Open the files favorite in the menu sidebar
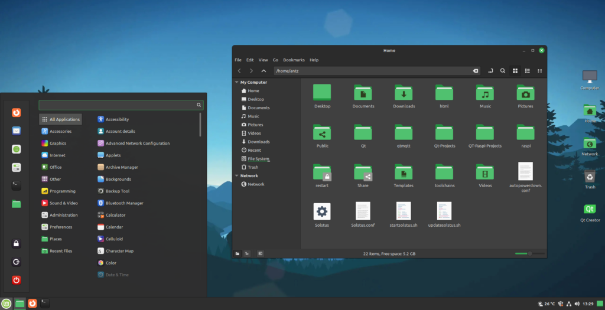The height and width of the screenshot is (310, 605). tap(16, 204)
